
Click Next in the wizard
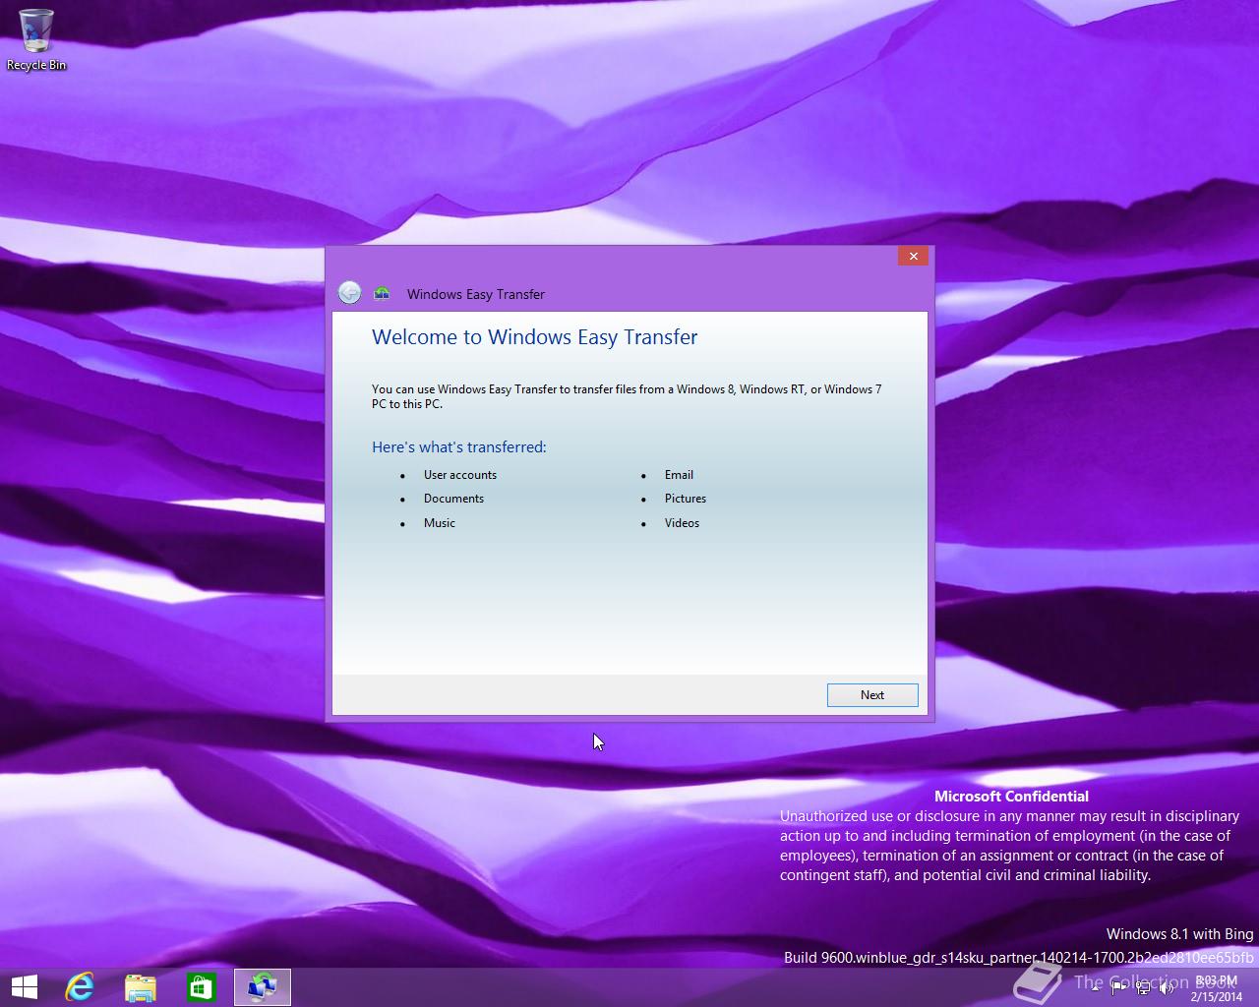872,695
